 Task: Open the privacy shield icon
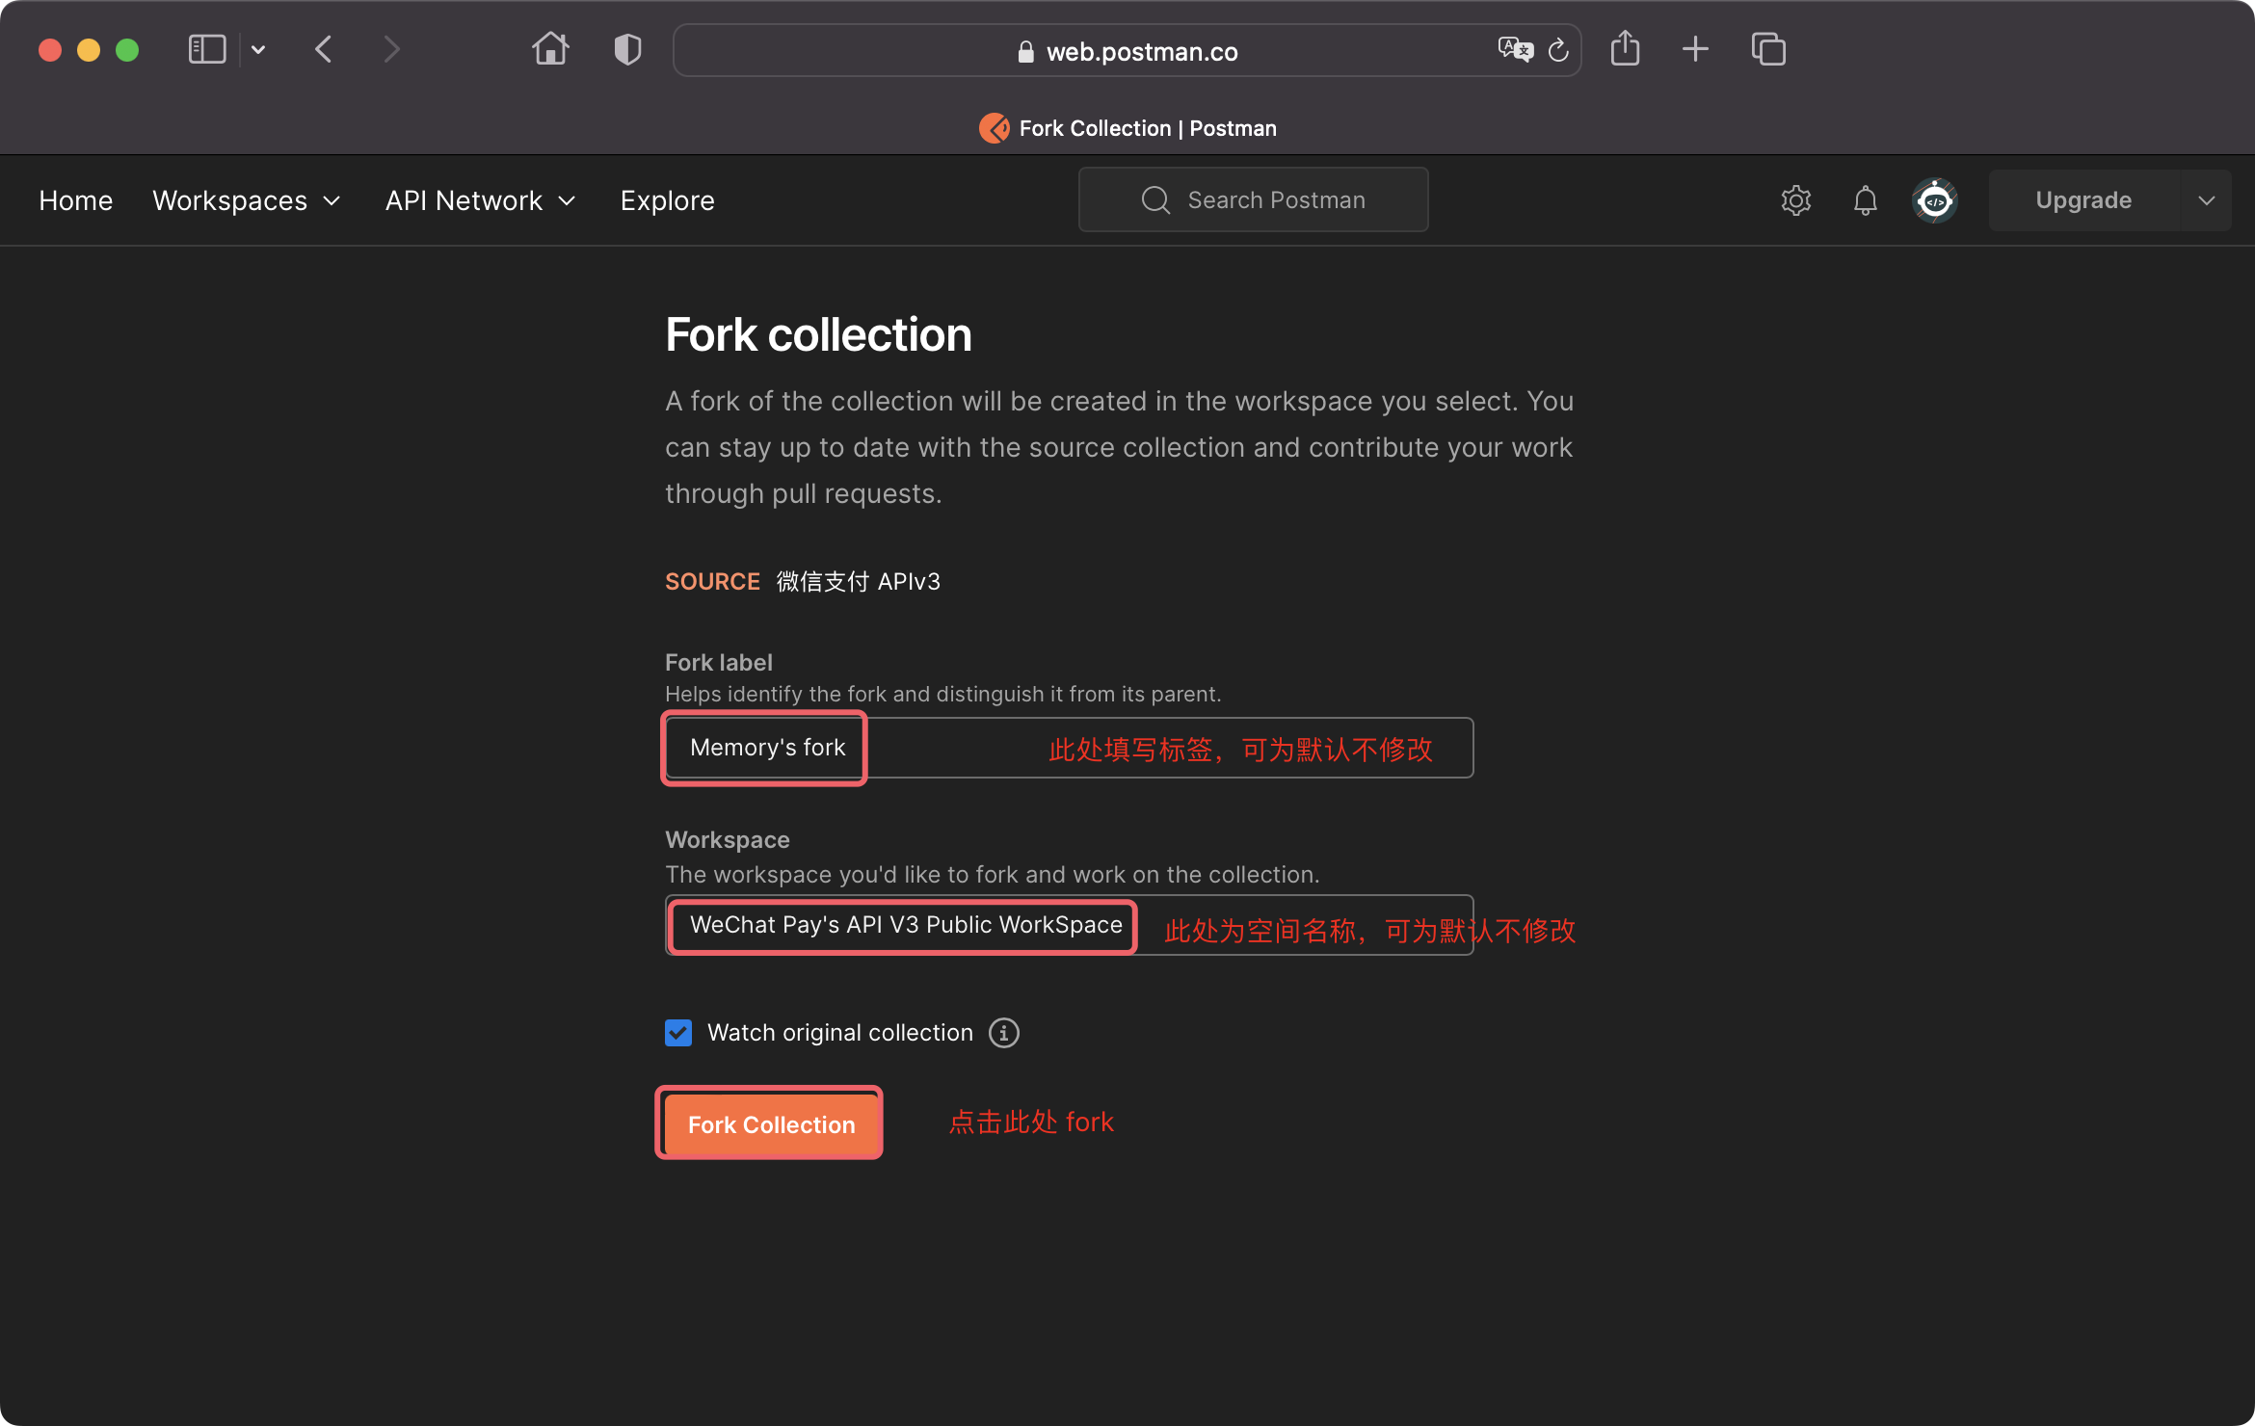point(627,49)
